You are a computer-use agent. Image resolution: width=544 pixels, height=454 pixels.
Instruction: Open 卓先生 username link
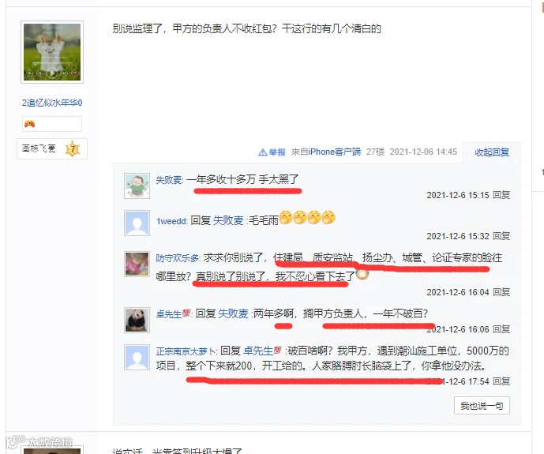169,314
